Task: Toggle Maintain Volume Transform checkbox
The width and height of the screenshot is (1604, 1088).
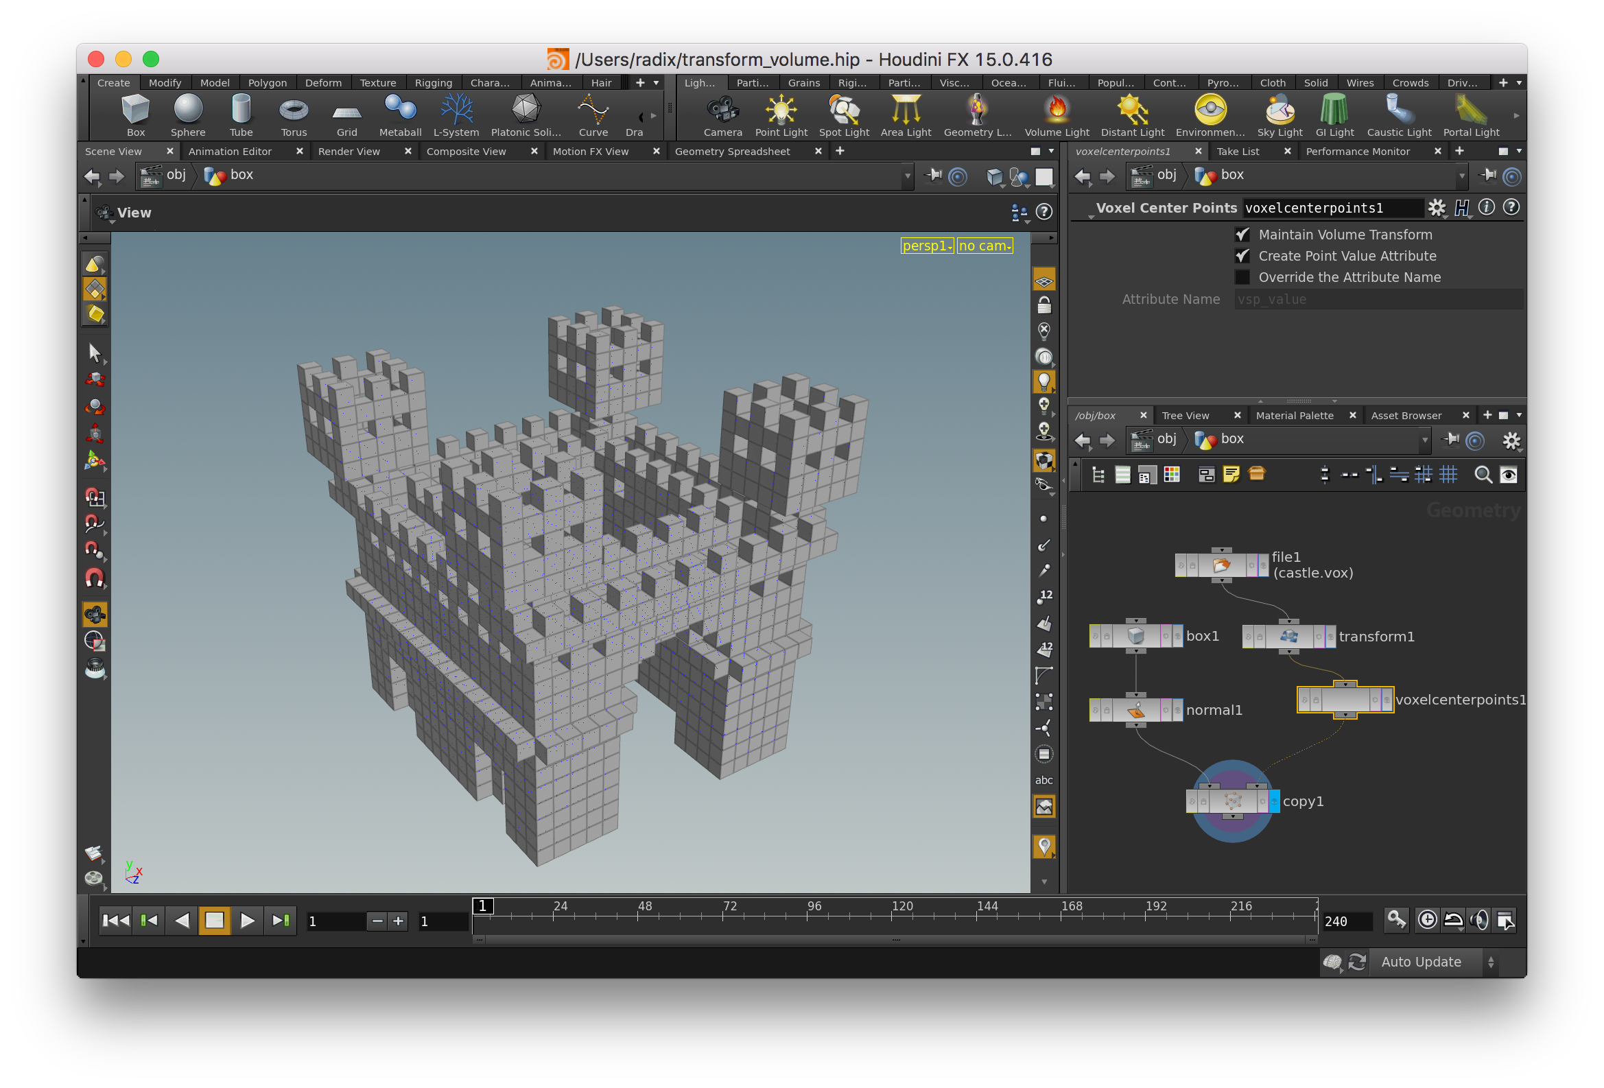Action: pos(1242,235)
